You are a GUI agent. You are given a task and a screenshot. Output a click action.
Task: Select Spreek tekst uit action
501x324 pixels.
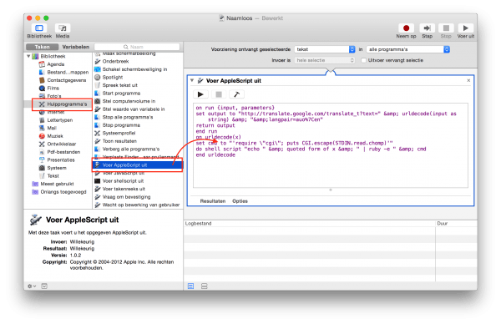(x=116, y=85)
